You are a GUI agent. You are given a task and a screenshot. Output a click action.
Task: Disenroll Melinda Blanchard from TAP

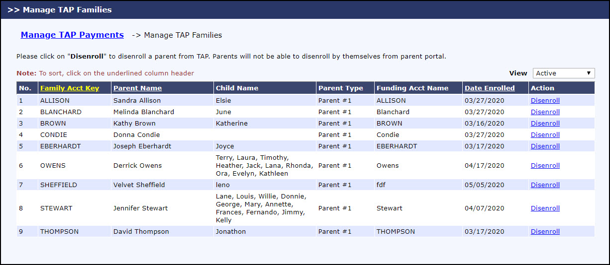point(545,112)
